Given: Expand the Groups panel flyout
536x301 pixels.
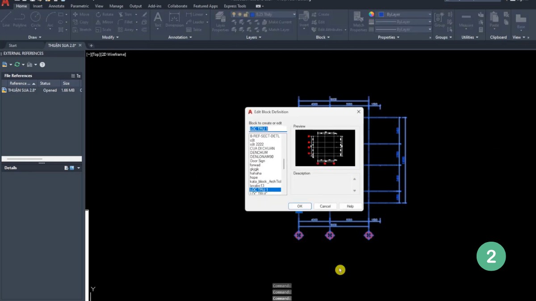Looking at the screenshot, I should point(444,37).
